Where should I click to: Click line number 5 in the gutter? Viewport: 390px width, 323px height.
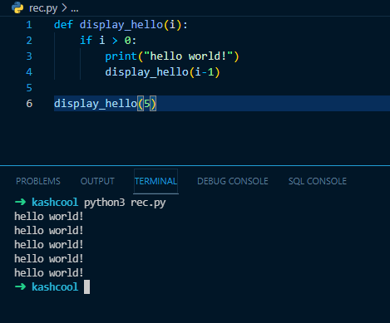tap(29, 88)
